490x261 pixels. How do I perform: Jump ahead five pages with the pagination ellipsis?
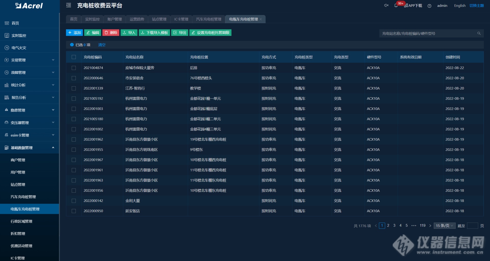[x=414, y=226]
